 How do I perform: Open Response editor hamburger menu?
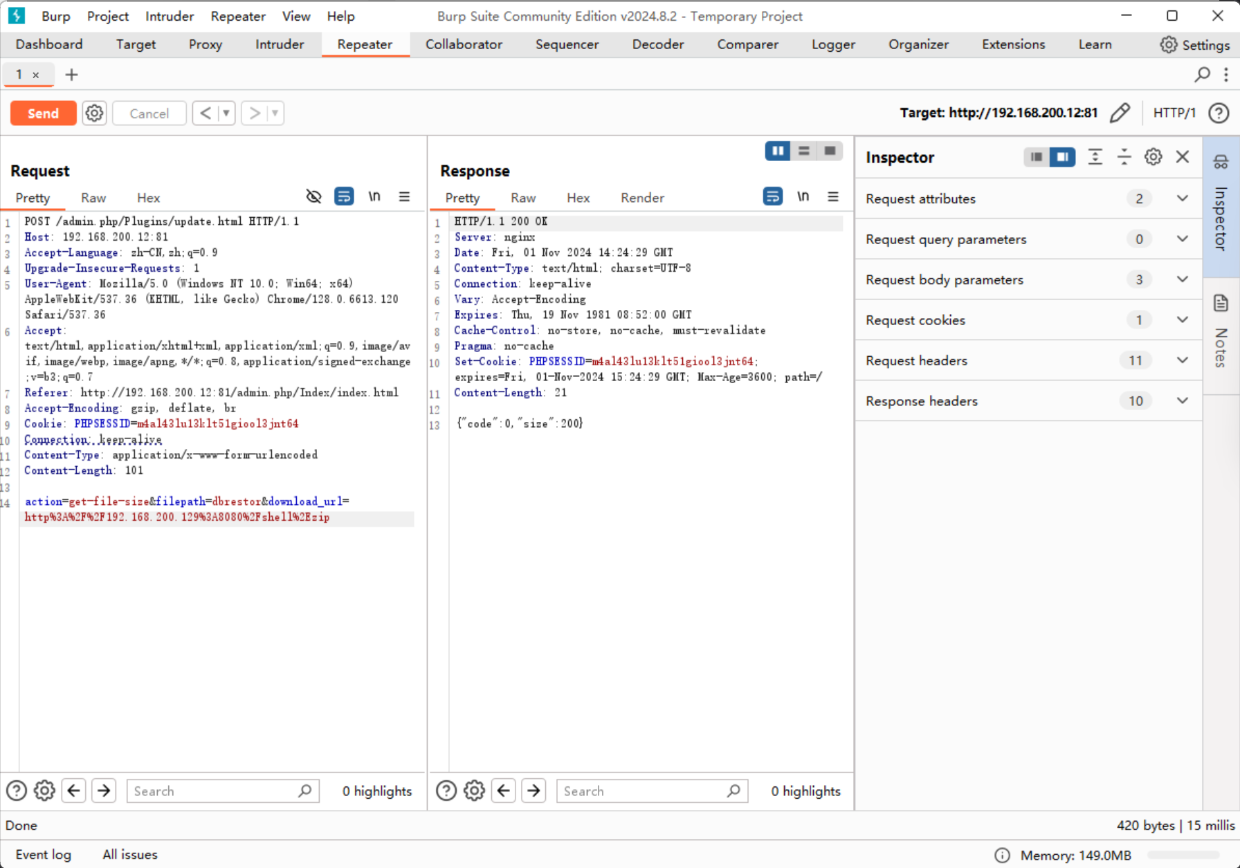[x=833, y=196]
